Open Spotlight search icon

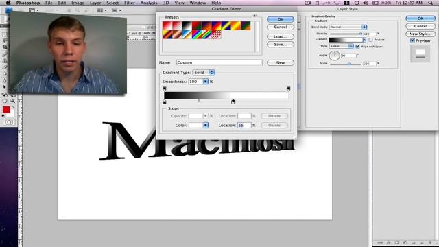pyautogui.click(x=430, y=3)
